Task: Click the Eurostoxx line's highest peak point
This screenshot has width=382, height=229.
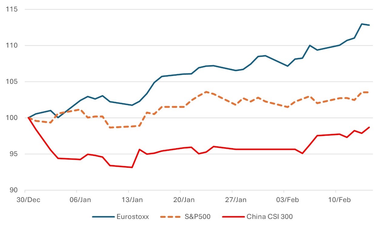Action: (x=362, y=24)
